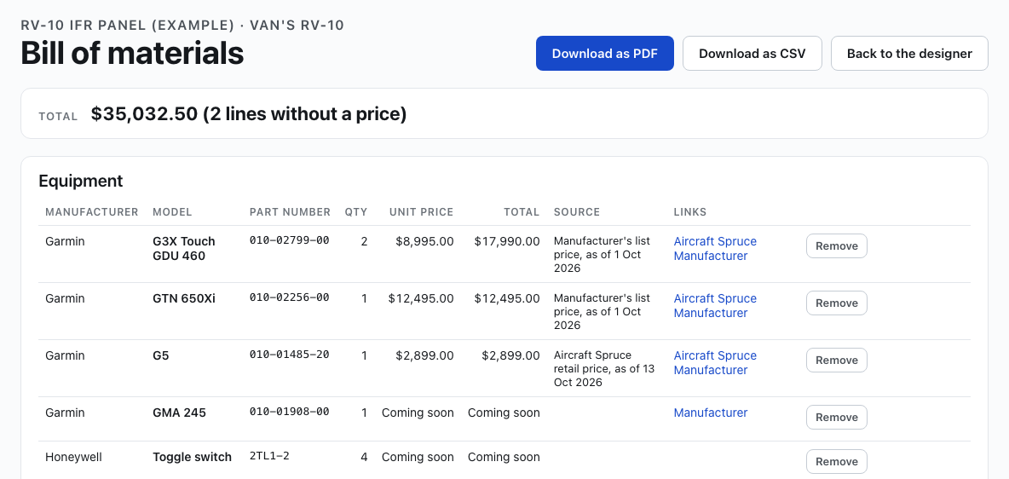This screenshot has height=479, width=1009.
Task: Click the Source column header
Action: [x=577, y=212]
